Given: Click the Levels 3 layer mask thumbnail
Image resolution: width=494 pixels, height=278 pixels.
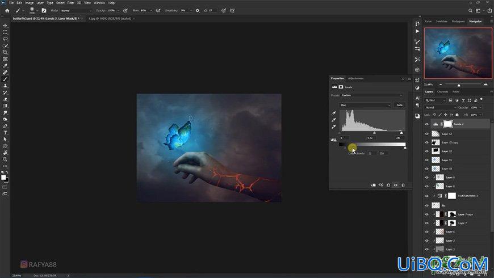Looking at the screenshot, I should (x=447, y=124).
